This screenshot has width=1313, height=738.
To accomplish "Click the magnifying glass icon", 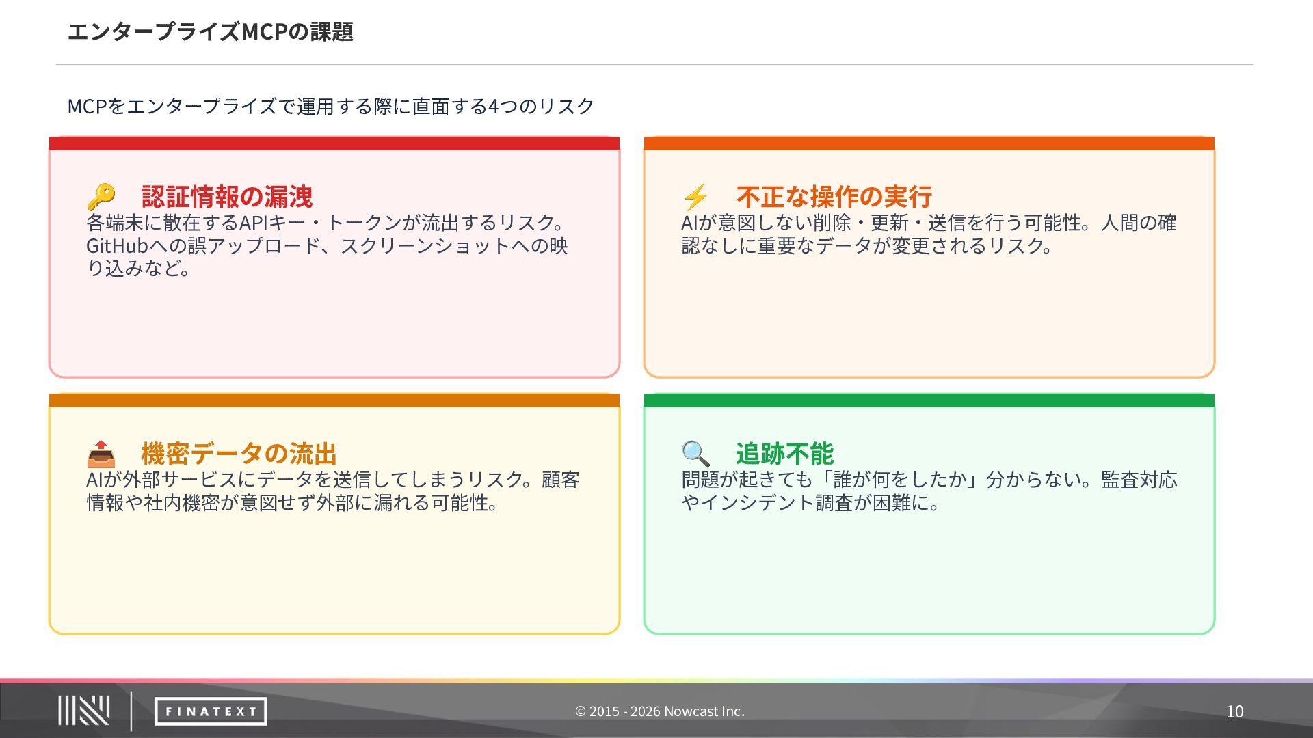I will coord(695,454).
